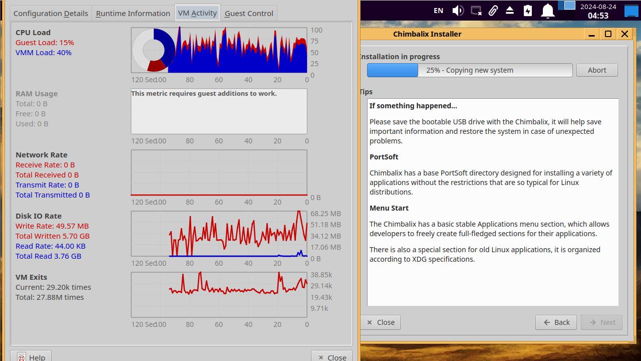Viewport: 641px width, 361px height.
Task: Select the VM Activity tab
Action: 197,13
